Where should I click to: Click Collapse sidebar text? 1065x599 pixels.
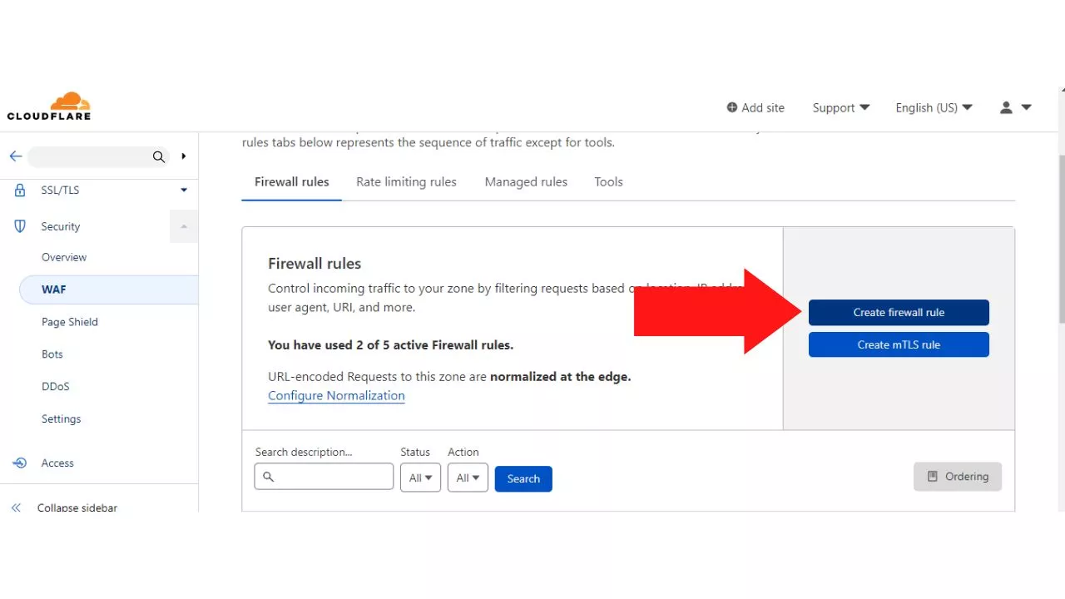(77, 507)
